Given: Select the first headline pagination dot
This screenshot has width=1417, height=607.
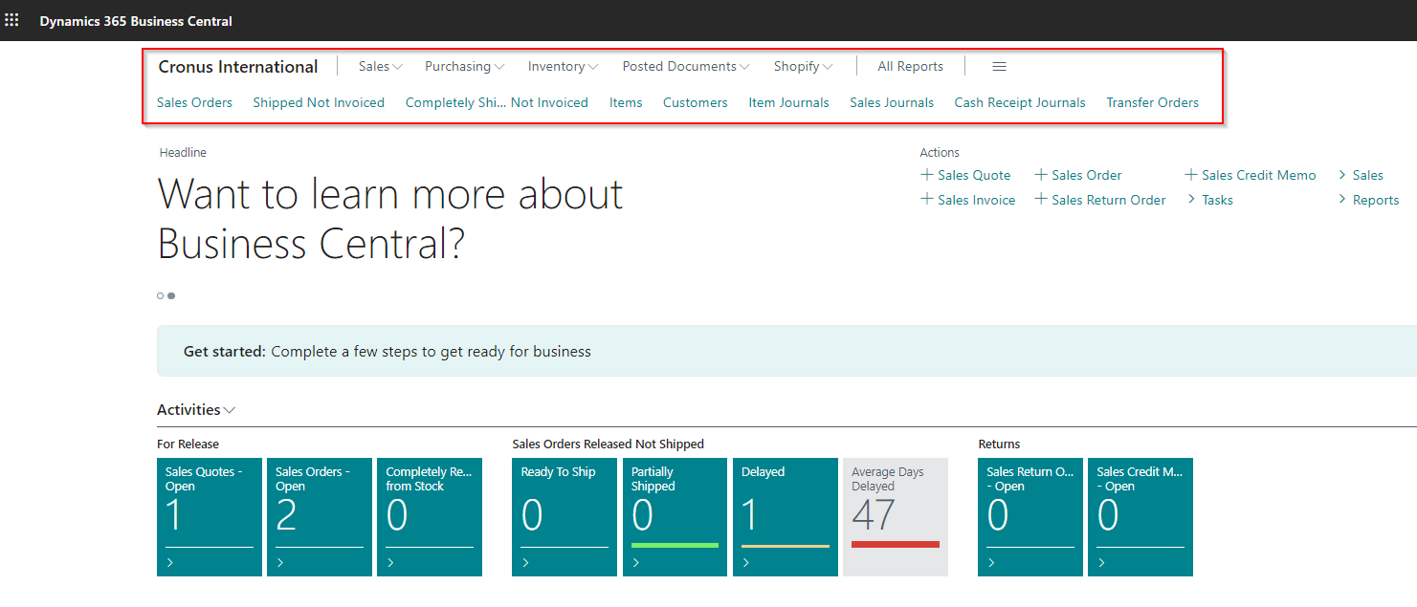Looking at the screenshot, I should (160, 296).
